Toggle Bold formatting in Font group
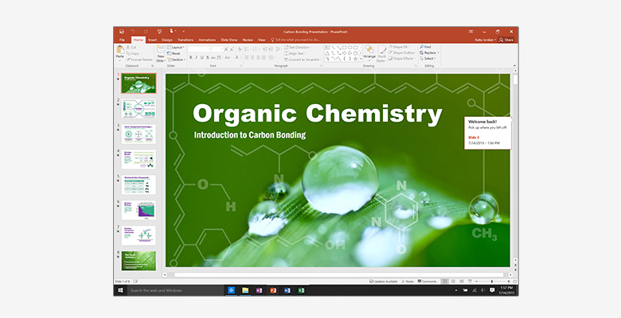This screenshot has height=318, width=621. click(191, 57)
